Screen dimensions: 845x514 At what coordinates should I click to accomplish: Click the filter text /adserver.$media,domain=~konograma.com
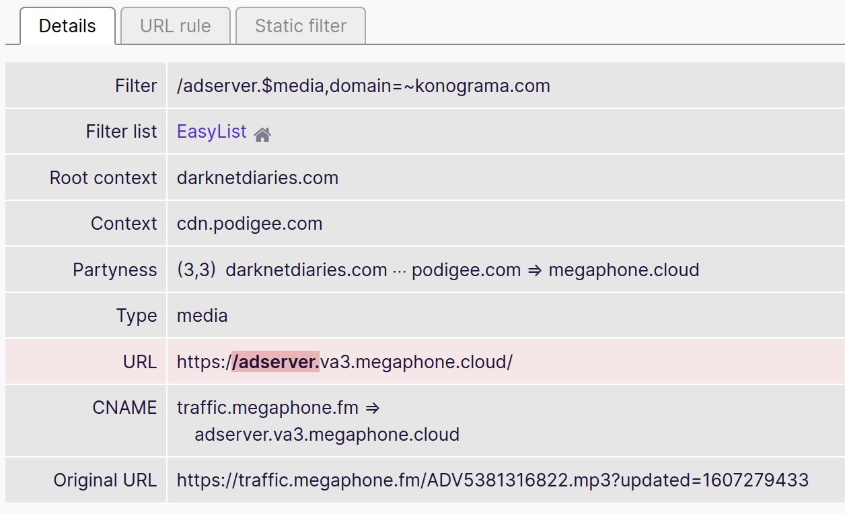(363, 86)
